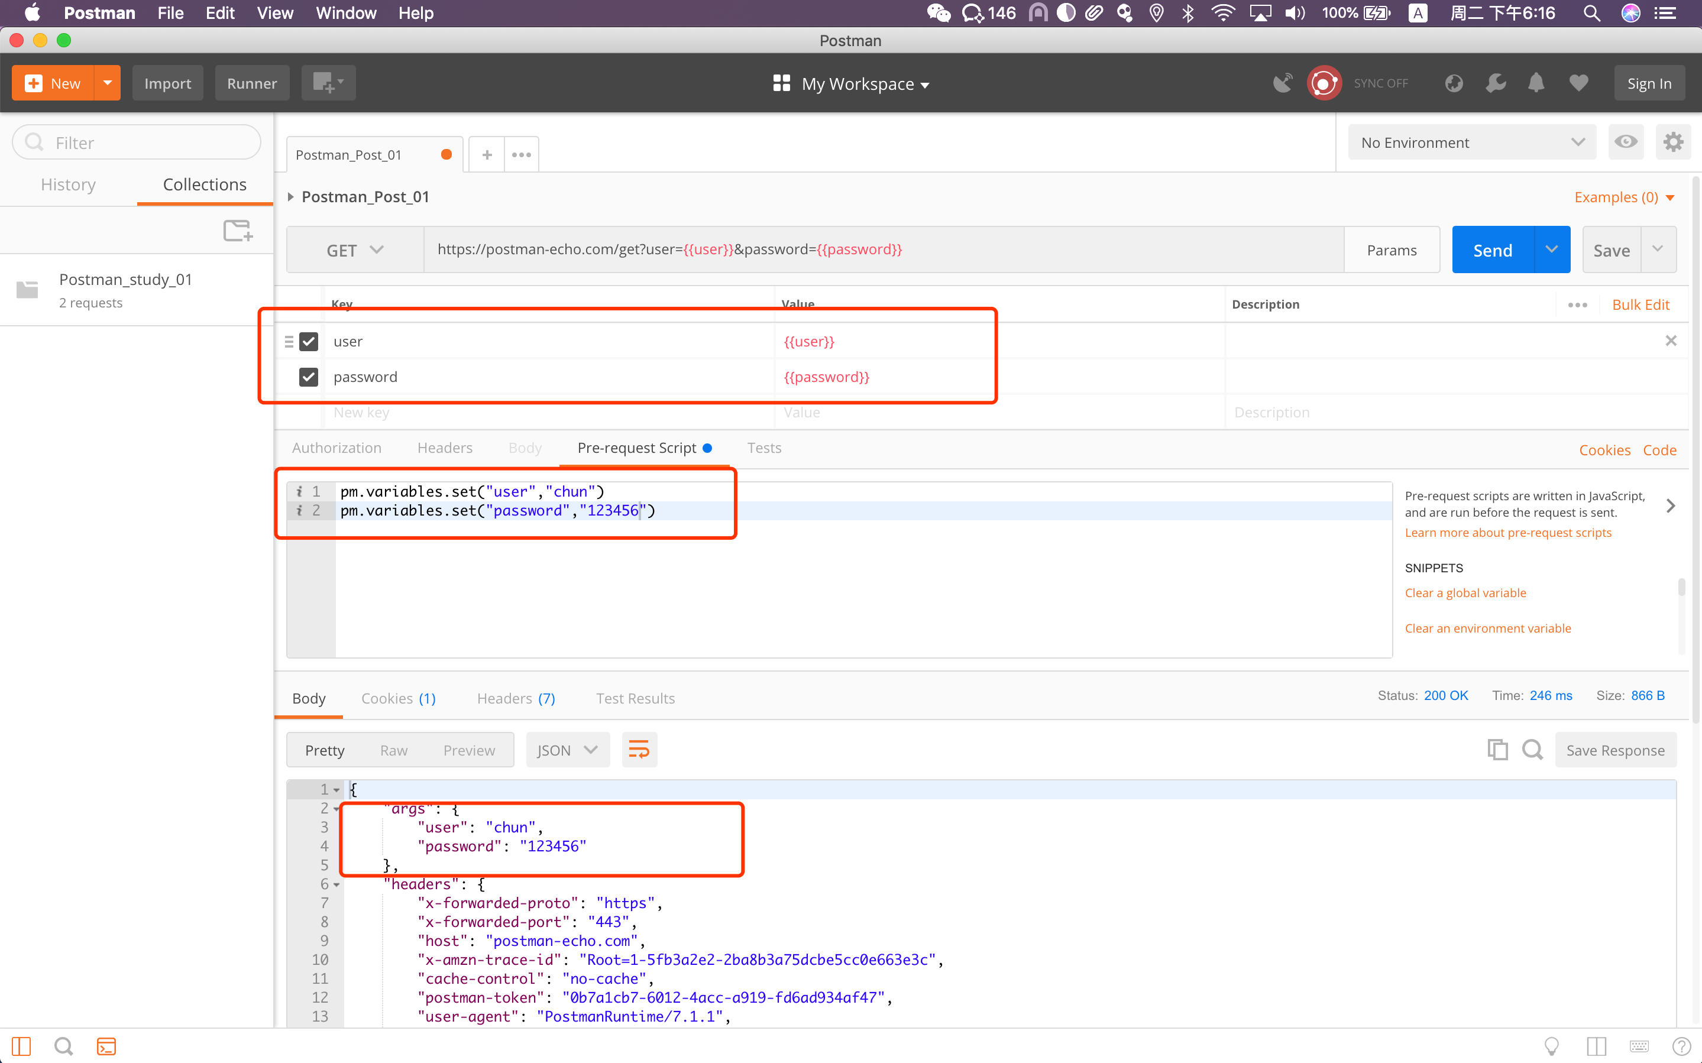The width and height of the screenshot is (1702, 1063).
Task: Collapse the snippets side panel arrow
Action: (1671, 505)
